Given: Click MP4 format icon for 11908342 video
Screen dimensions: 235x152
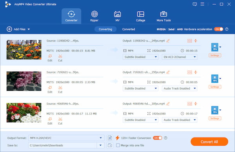Looking at the screenshot, I should 215,47.
